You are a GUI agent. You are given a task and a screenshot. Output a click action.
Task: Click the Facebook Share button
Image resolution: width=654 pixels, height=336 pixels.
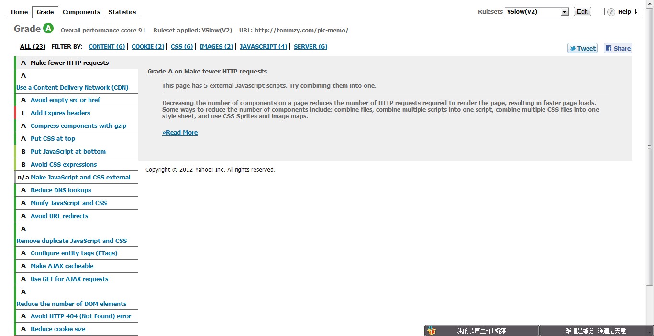coord(618,48)
